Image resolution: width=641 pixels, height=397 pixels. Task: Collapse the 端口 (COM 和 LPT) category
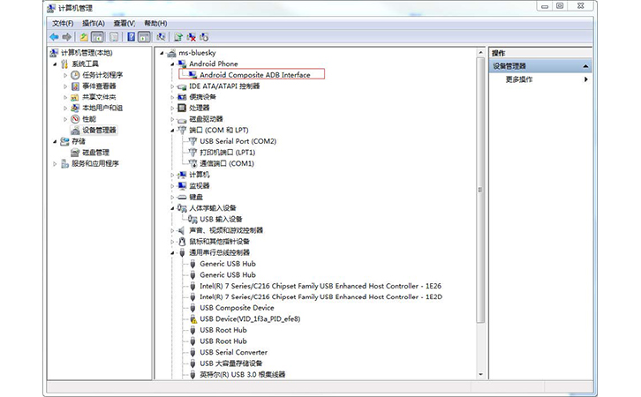[172, 131]
